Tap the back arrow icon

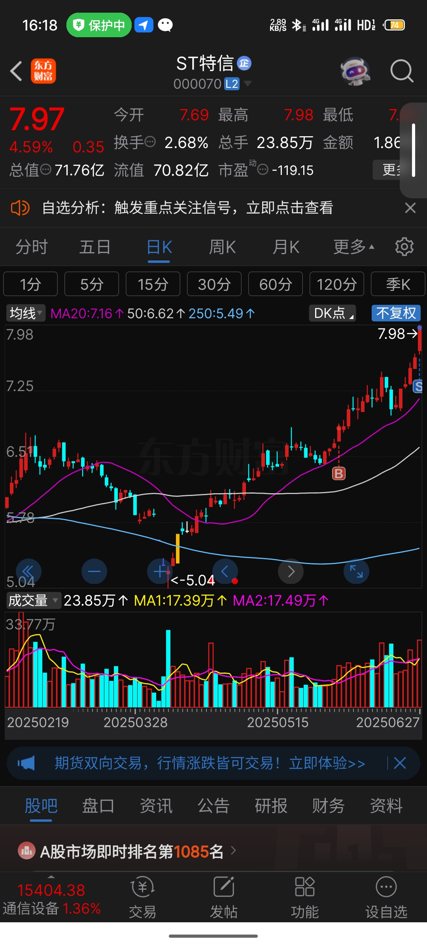pos(16,71)
